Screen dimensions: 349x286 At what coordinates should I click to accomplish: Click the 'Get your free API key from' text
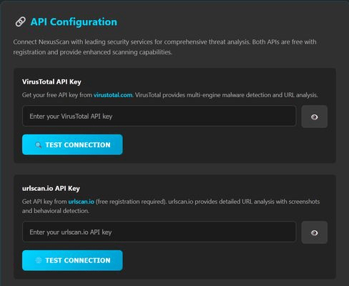(x=57, y=95)
